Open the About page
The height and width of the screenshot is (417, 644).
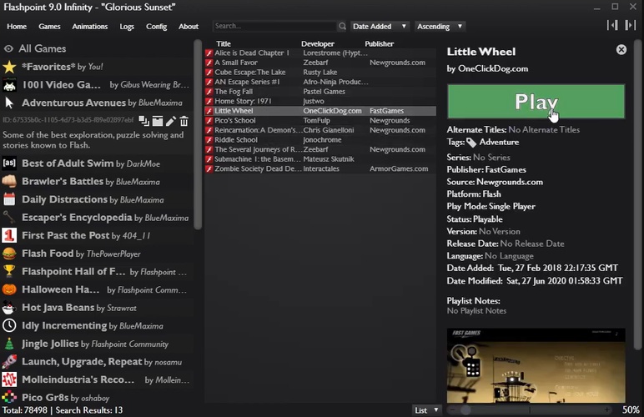coord(189,26)
